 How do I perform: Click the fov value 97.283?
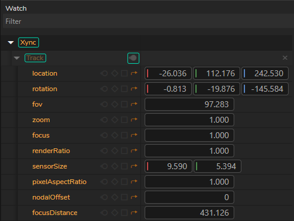pos(189,104)
